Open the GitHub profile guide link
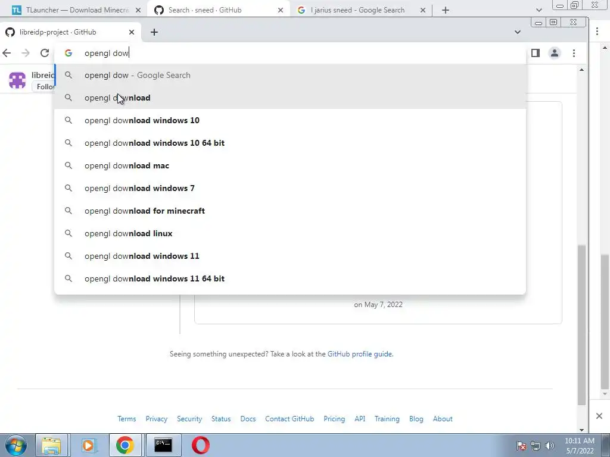The height and width of the screenshot is (457, 610). pos(359,354)
